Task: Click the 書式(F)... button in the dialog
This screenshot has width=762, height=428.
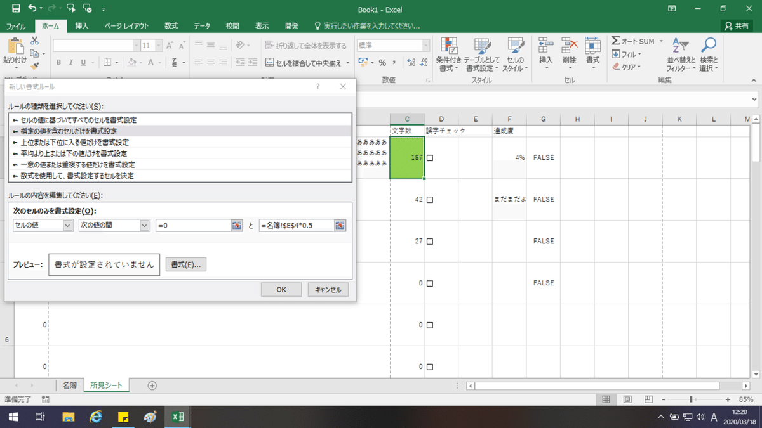Action: [x=186, y=265]
